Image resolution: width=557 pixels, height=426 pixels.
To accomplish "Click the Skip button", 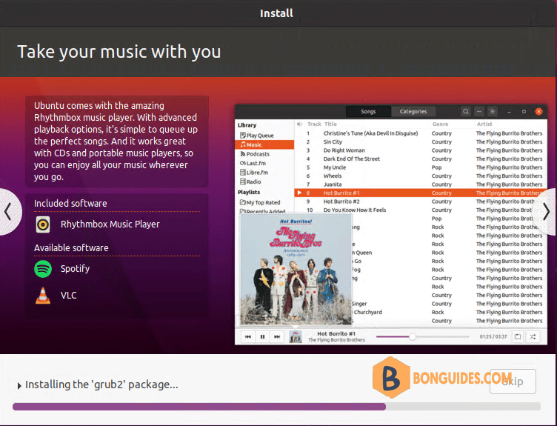I will coord(513,382).
